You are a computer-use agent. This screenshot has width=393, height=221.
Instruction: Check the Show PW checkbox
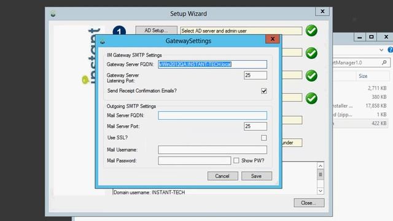[236, 161]
